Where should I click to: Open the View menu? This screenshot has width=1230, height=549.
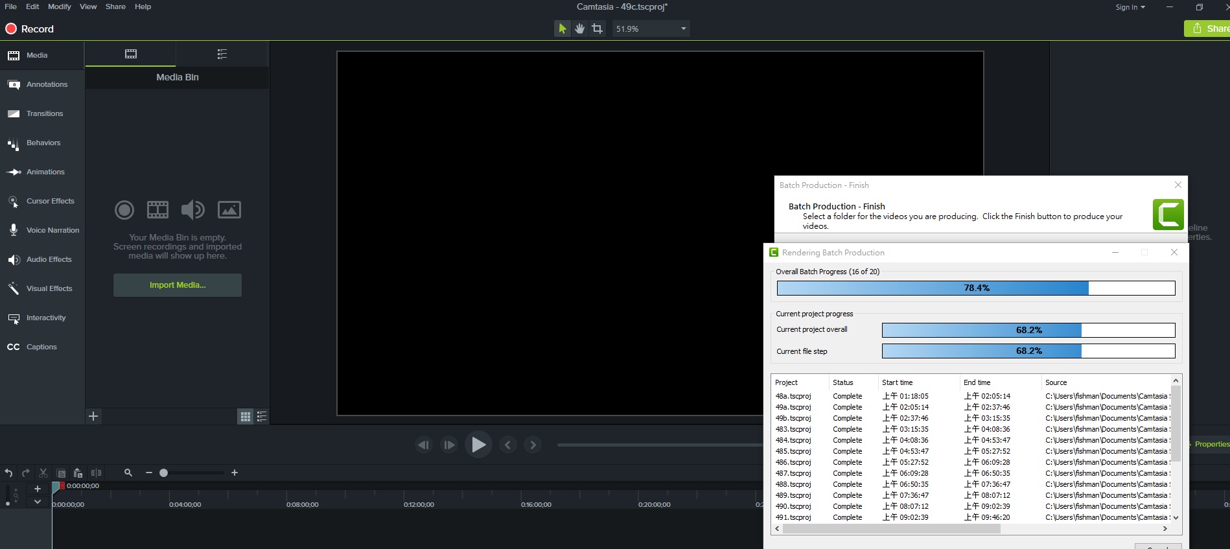(x=88, y=6)
